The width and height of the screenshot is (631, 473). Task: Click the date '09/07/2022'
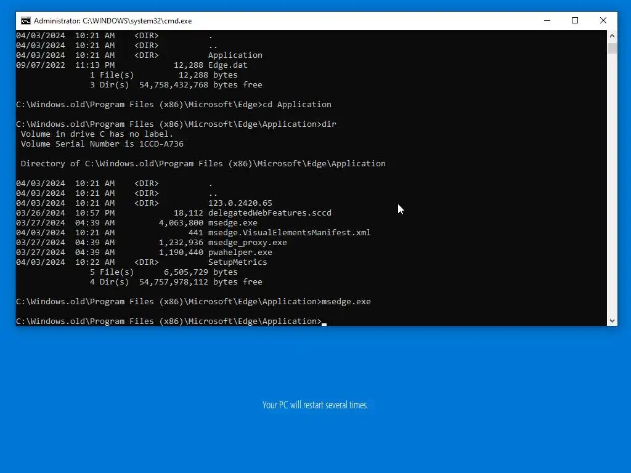coord(41,65)
